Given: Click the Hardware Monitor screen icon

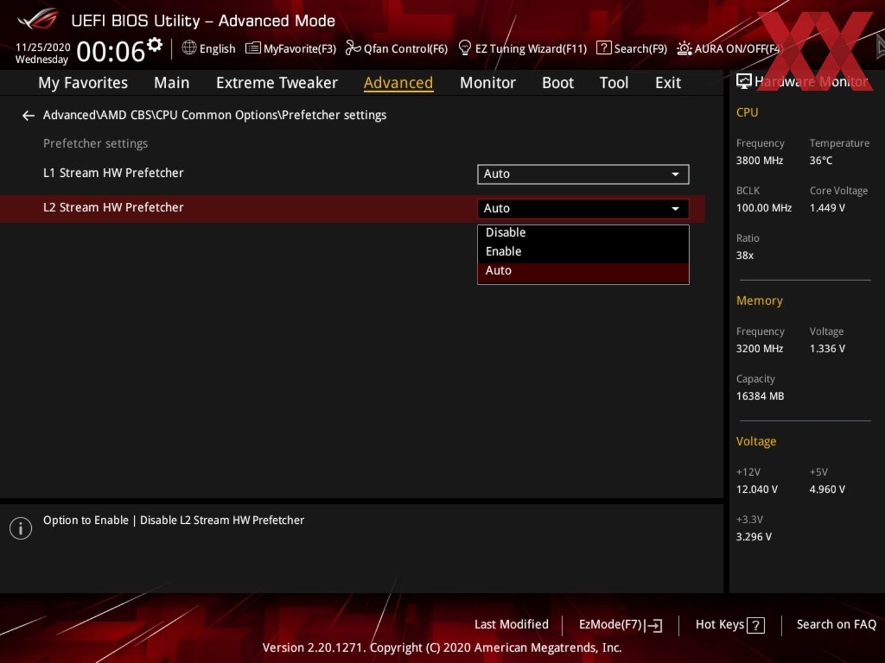Looking at the screenshot, I should point(744,81).
